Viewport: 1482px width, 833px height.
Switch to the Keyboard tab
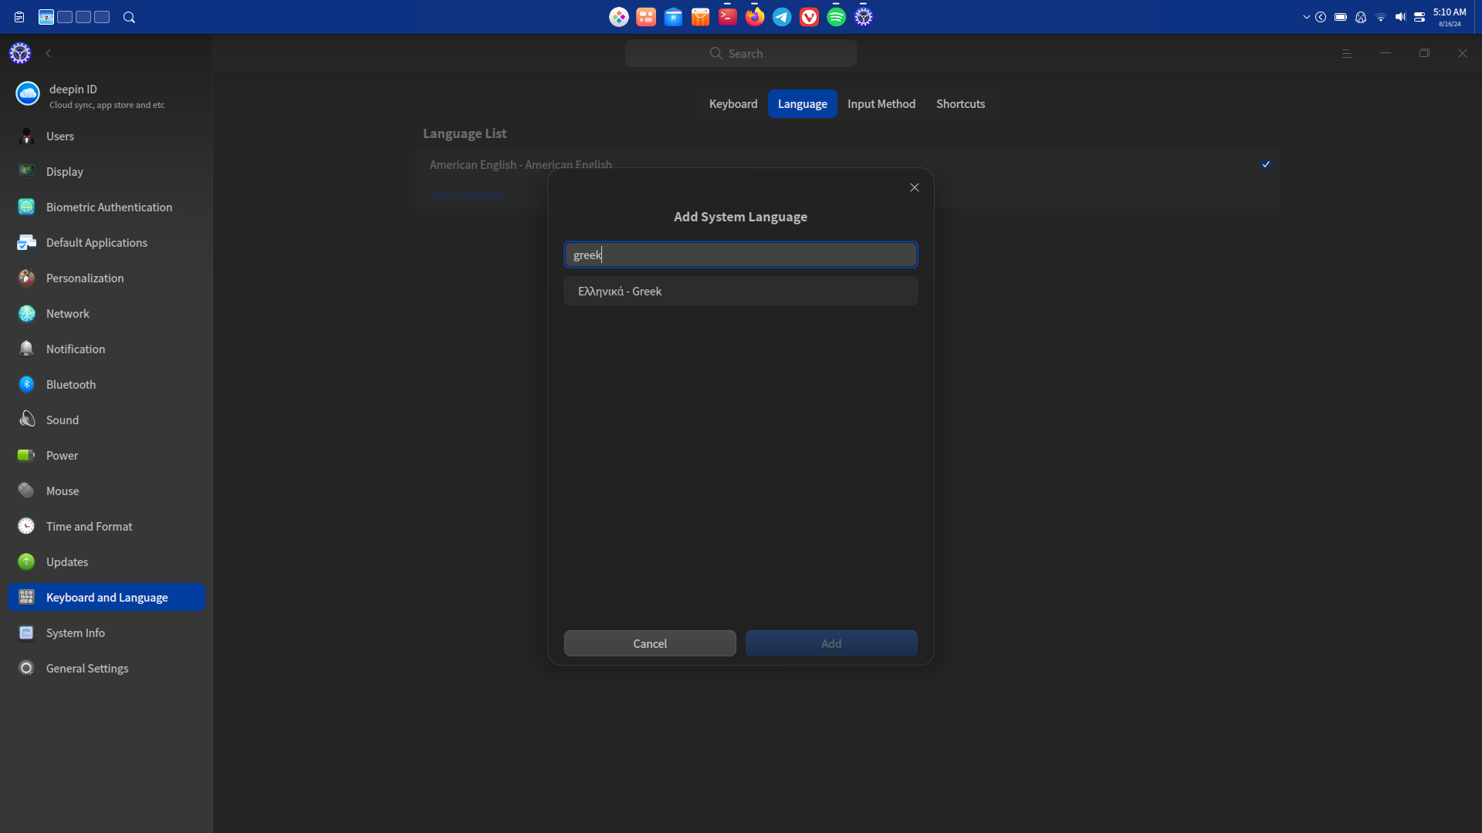click(x=733, y=104)
